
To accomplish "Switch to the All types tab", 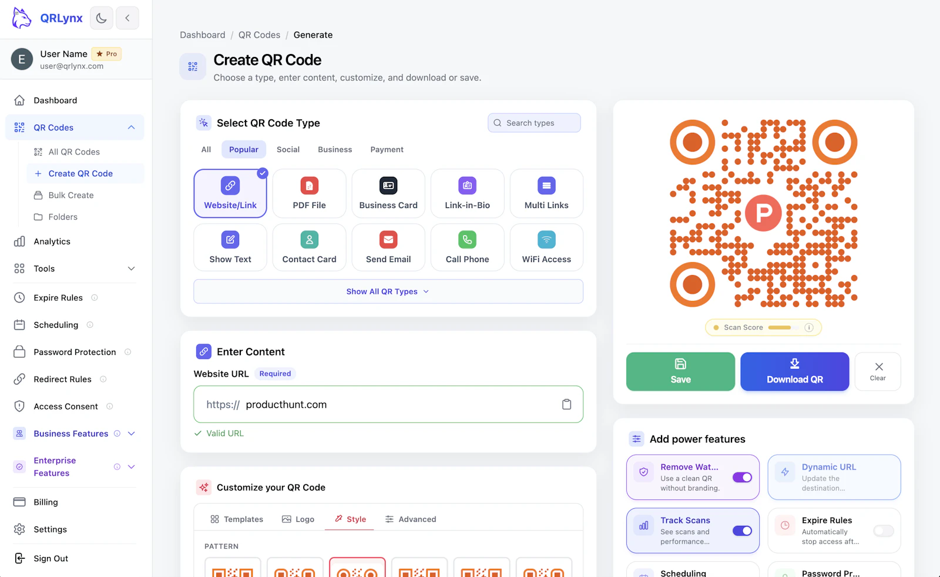I will (x=206, y=149).
